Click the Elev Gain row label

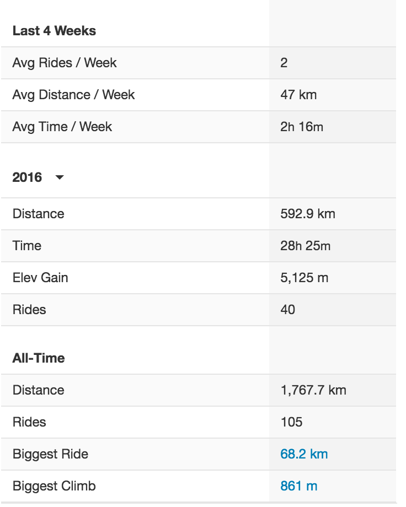pyautogui.click(x=40, y=278)
